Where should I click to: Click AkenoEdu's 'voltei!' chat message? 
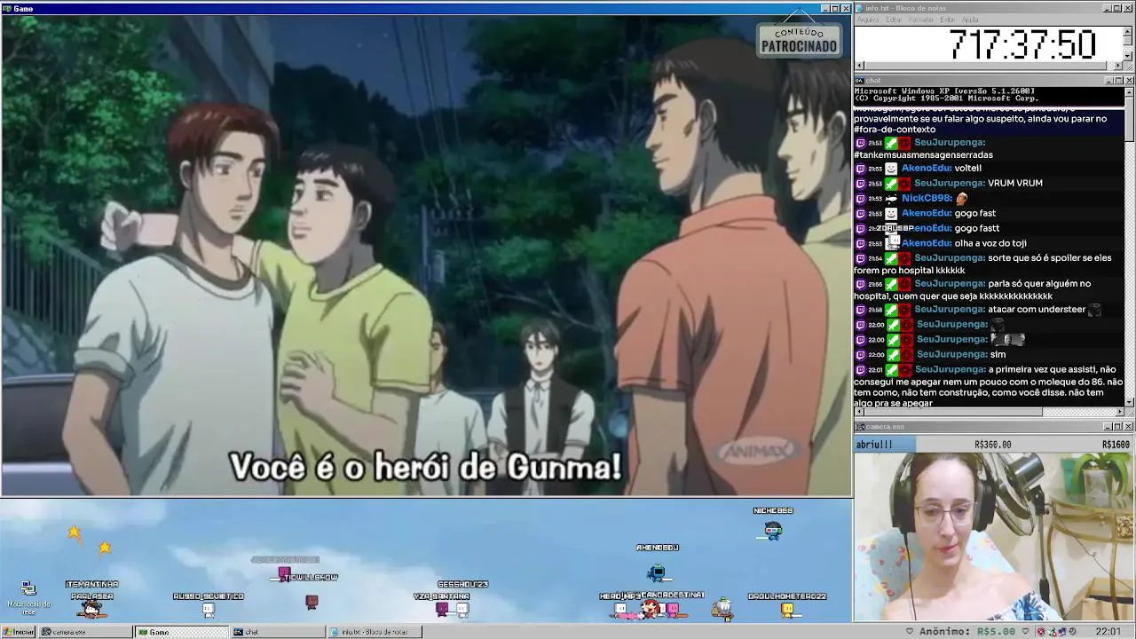coord(967,168)
